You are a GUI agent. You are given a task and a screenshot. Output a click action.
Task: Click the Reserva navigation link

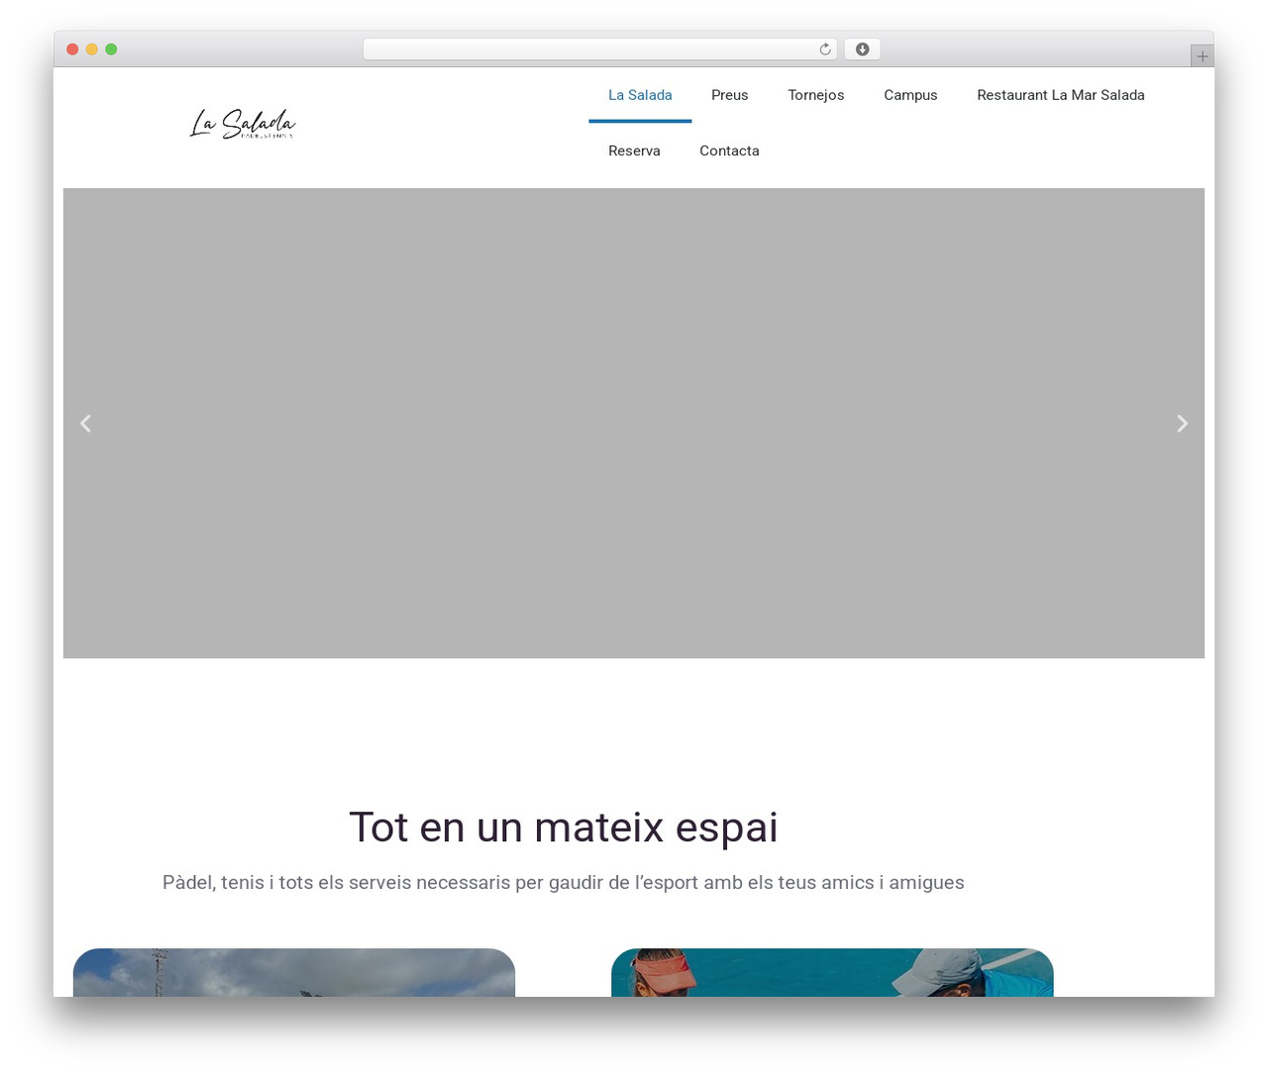[x=634, y=150]
